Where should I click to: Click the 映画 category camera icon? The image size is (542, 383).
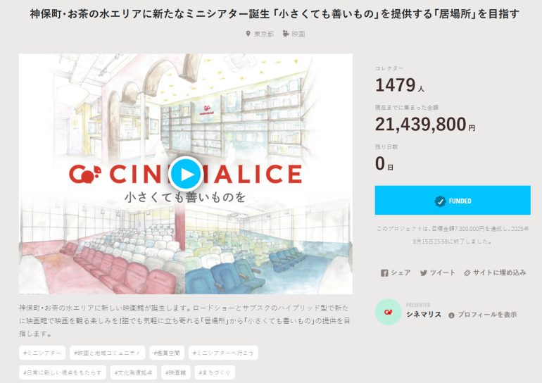click(x=286, y=34)
